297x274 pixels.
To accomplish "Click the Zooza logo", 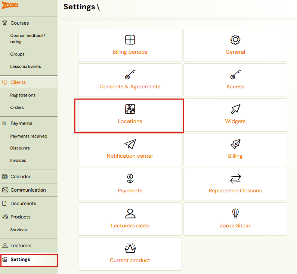I will 10,6.
